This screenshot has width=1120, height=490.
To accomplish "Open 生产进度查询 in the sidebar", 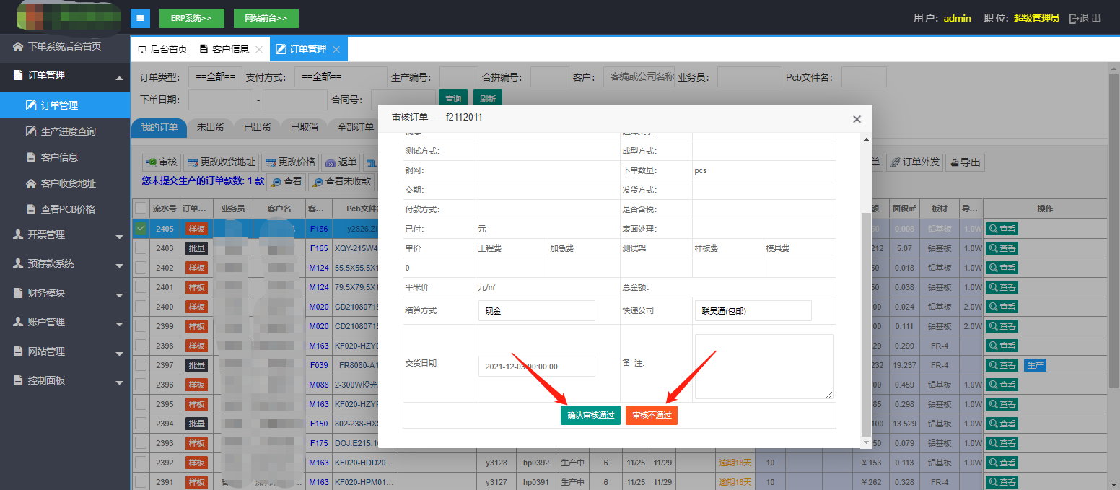I will coord(68,131).
